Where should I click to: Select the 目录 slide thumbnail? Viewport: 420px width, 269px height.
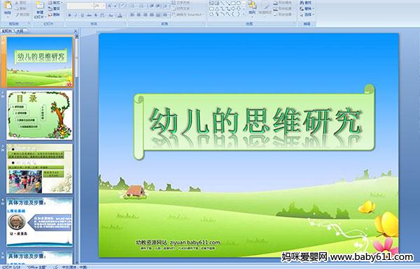click(x=40, y=115)
